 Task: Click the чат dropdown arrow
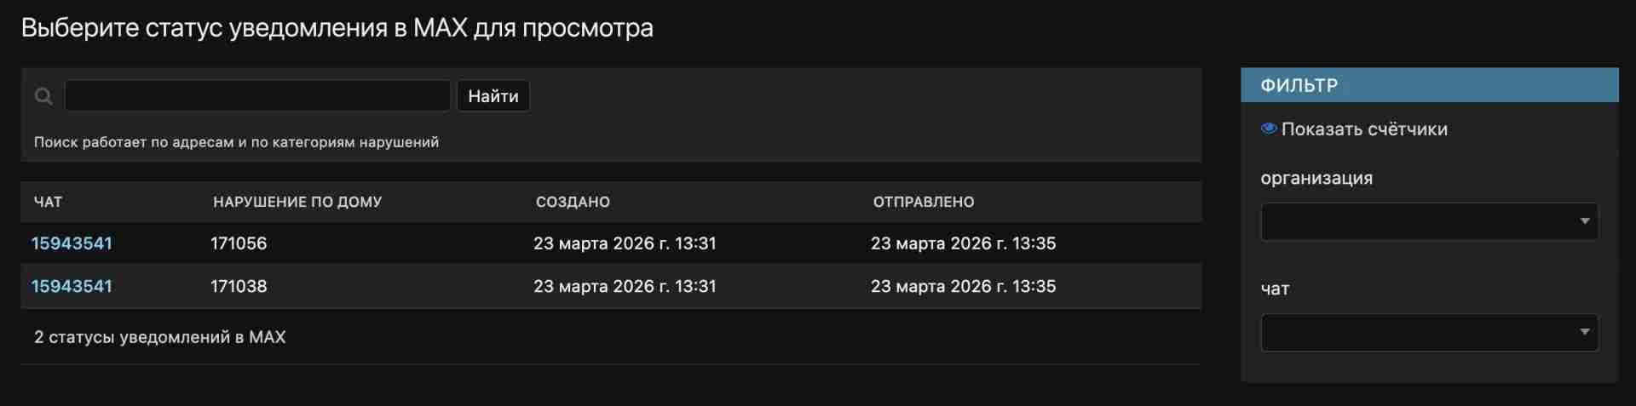[x=1584, y=332]
